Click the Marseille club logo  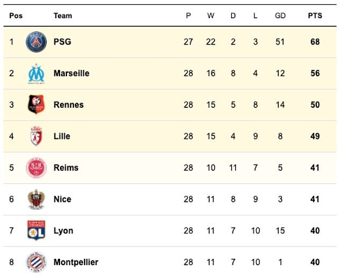click(x=36, y=74)
